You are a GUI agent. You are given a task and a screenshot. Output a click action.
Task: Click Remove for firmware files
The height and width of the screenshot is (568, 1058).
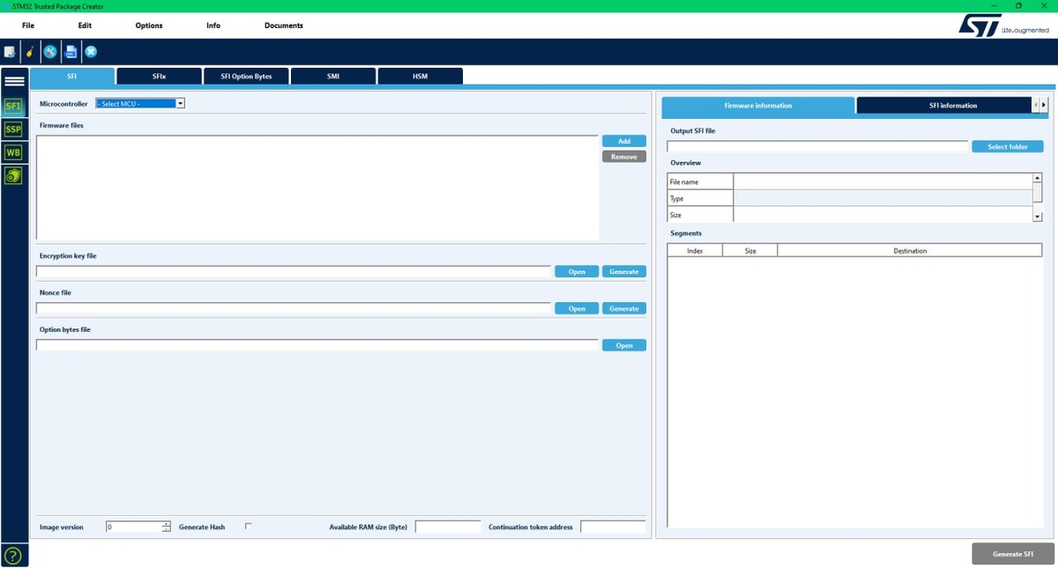(x=624, y=157)
